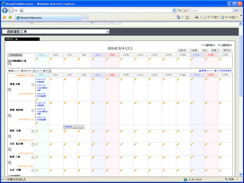Image resolution: width=244 pixels, height=183 pixels.
Task: Open detail icon under second 現場 member name
Action: [x=10, y=116]
